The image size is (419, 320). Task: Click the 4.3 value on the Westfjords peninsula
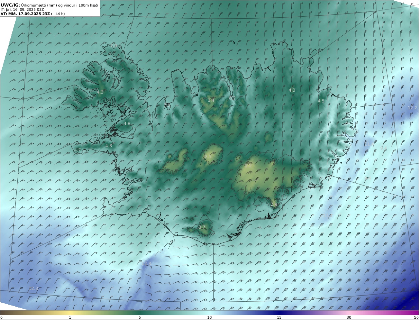coord(100,92)
